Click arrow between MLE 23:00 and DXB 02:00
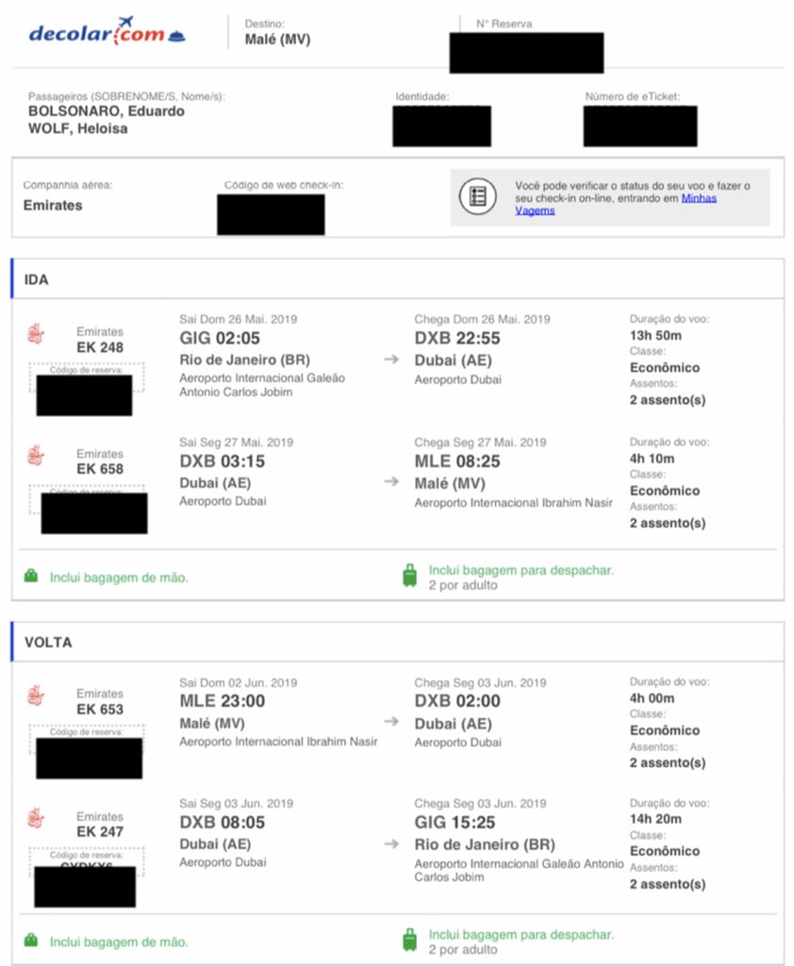The image size is (794, 966). [x=391, y=722]
